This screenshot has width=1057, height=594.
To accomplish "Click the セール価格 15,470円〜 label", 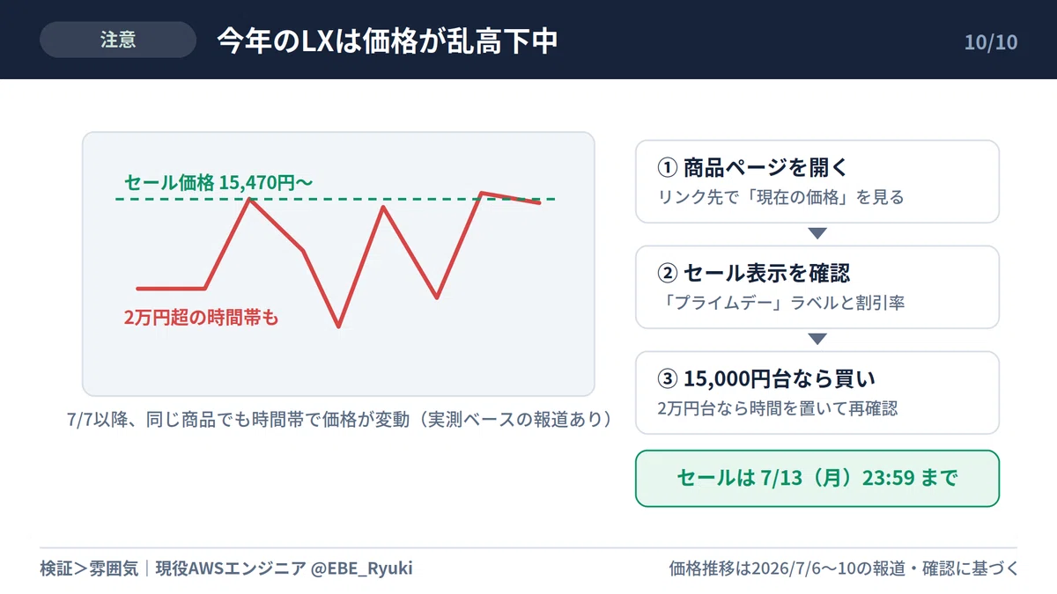I will pyautogui.click(x=218, y=182).
